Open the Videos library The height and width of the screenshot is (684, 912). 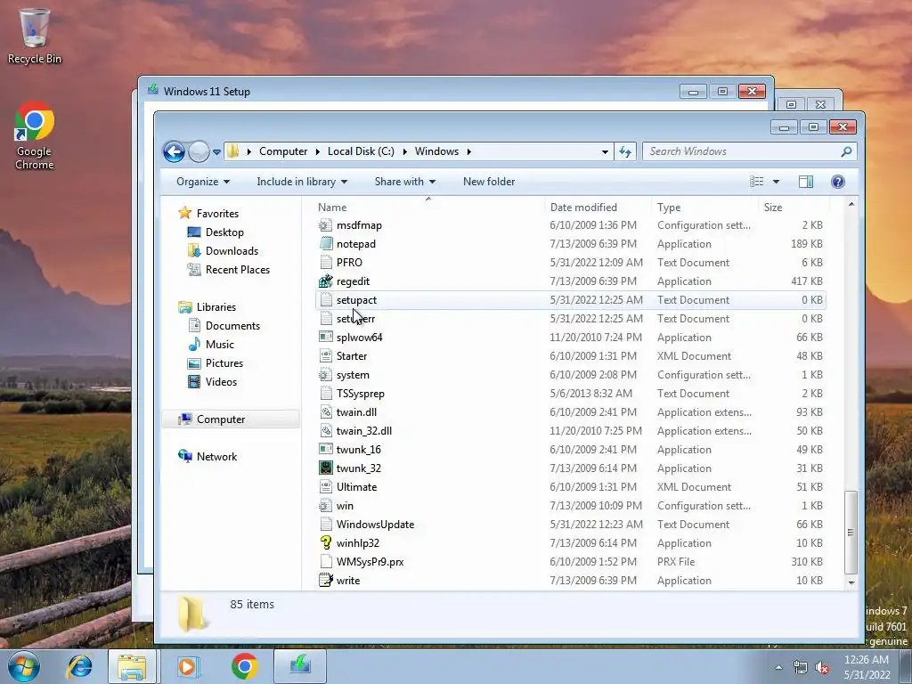click(221, 381)
